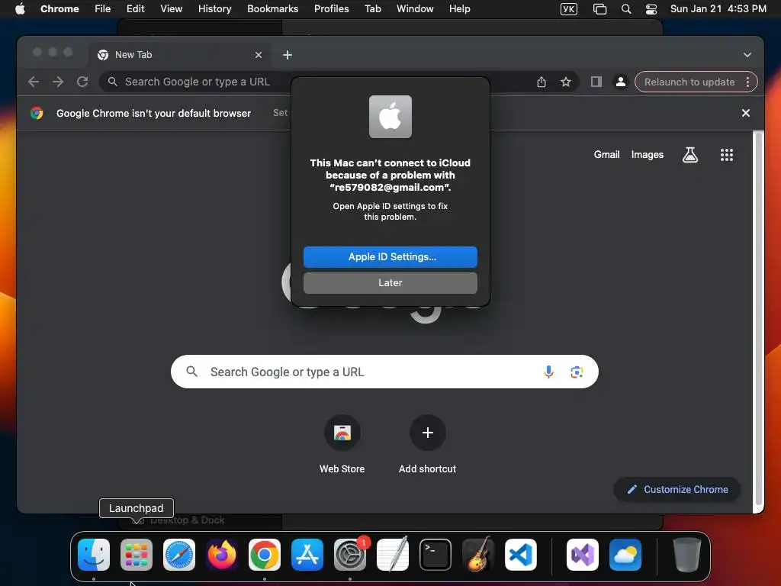Screen dimensions: 781x586
Task: Open the Window menu
Action: coord(415,9)
